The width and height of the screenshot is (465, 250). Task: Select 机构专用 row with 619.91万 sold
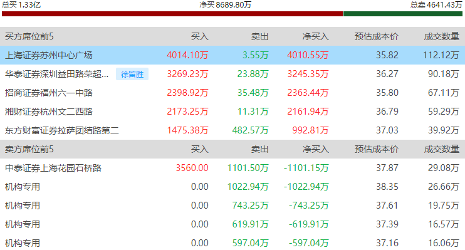[232, 224]
